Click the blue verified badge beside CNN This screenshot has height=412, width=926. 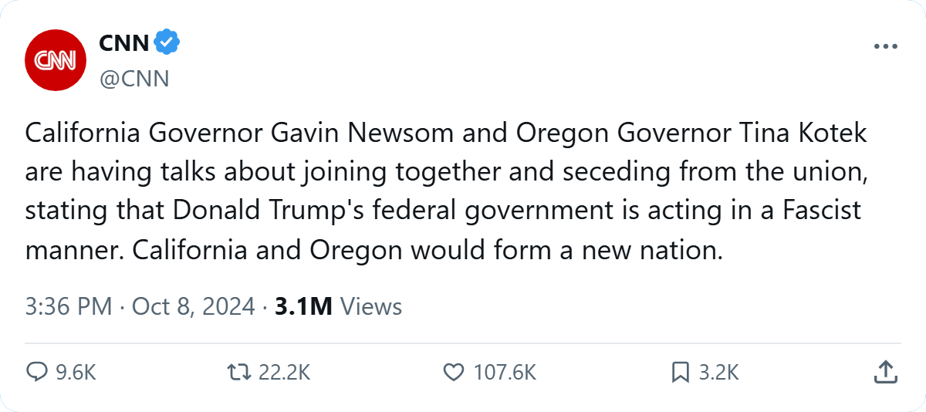coord(167,43)
